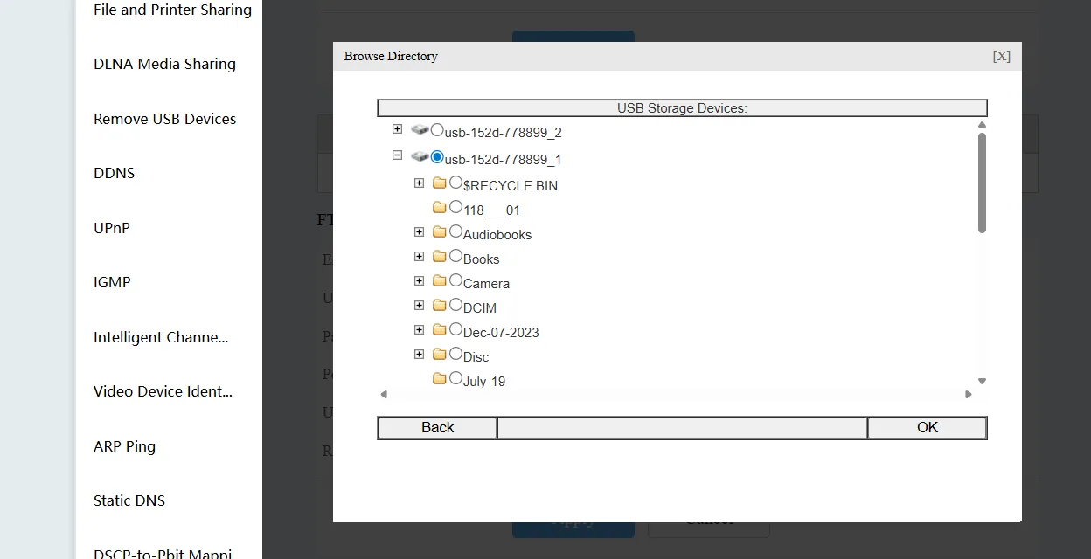Click the folder icon beside Dec-07-2023
1091x559 pixels.
point(439,330)
